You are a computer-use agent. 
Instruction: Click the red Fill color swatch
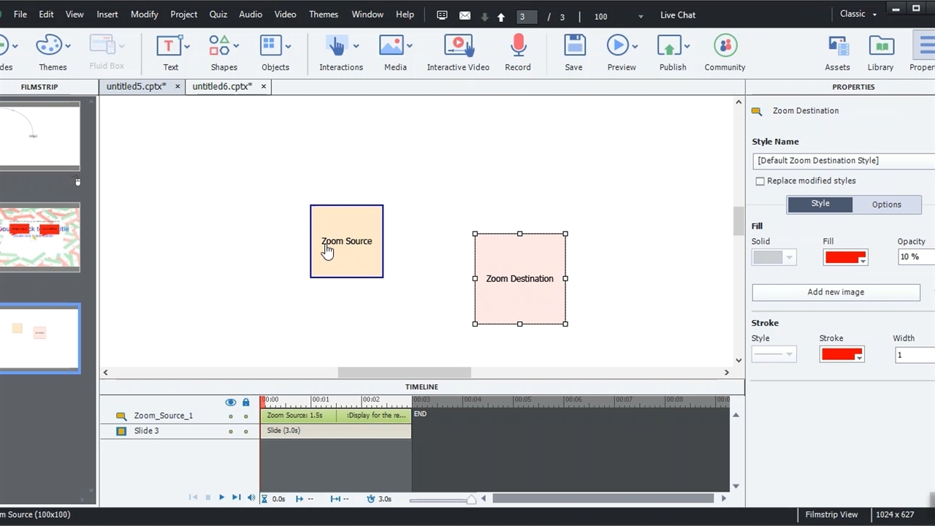tap(845, 257)
